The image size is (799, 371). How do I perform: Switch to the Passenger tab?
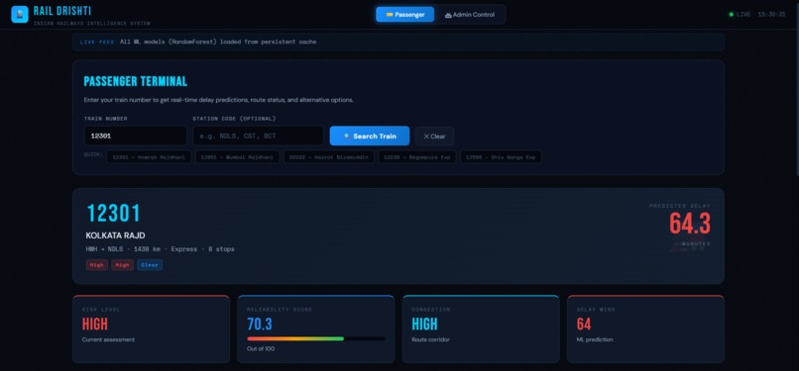(x=405, y=14)
